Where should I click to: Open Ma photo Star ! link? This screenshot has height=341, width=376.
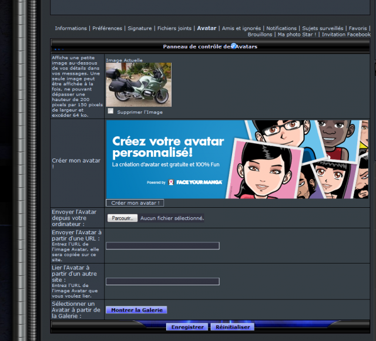click(297, 35)
